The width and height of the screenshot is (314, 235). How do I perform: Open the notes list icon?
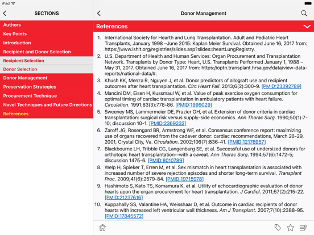[x=303, y=228]
